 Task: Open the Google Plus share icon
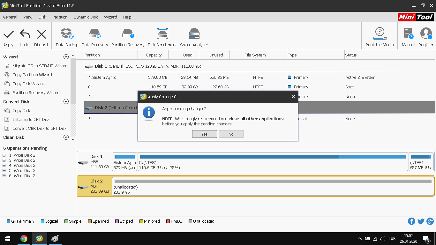pos(430,221)
